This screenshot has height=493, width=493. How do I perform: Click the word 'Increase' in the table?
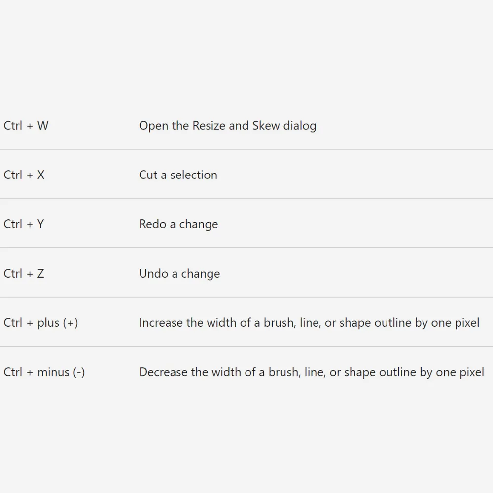[161, 323]
